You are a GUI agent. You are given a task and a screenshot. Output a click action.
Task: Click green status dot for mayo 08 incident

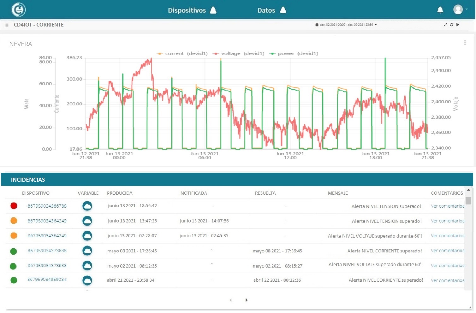(13, 251)
